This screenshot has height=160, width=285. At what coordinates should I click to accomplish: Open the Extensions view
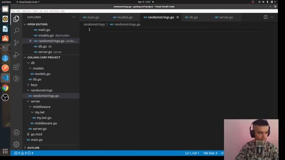point(16,67)
